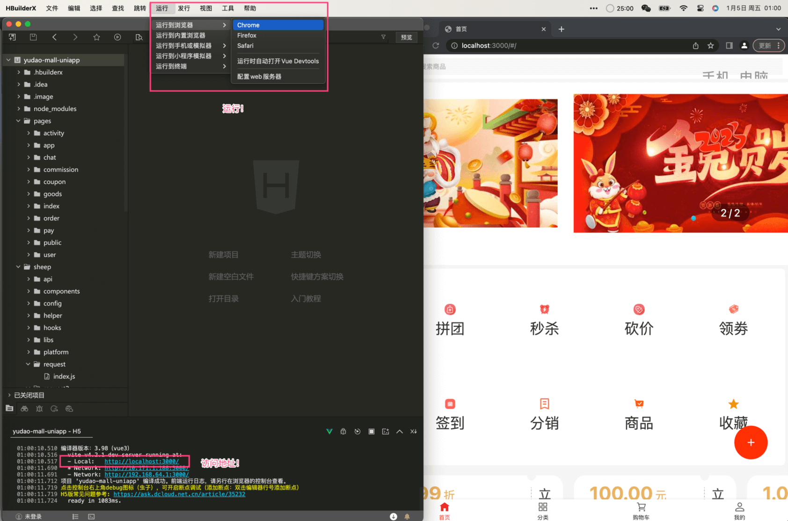
Task: Select Firefox from the run-to-browser submenu
Action: pos(247,35)
